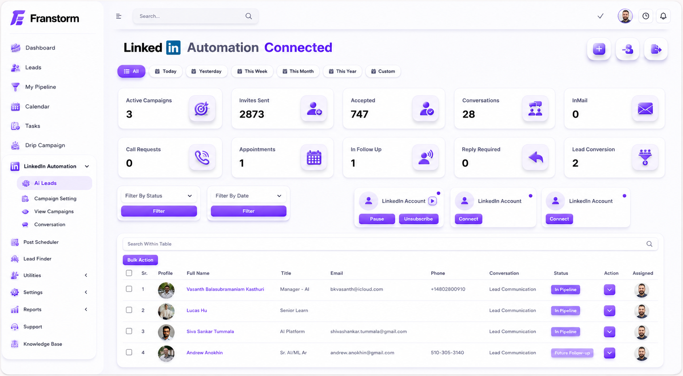Image resolution: width=683 pixels, height=376 pixels.
Task: Select the This Month filter tab
Action: coord(298,71)
